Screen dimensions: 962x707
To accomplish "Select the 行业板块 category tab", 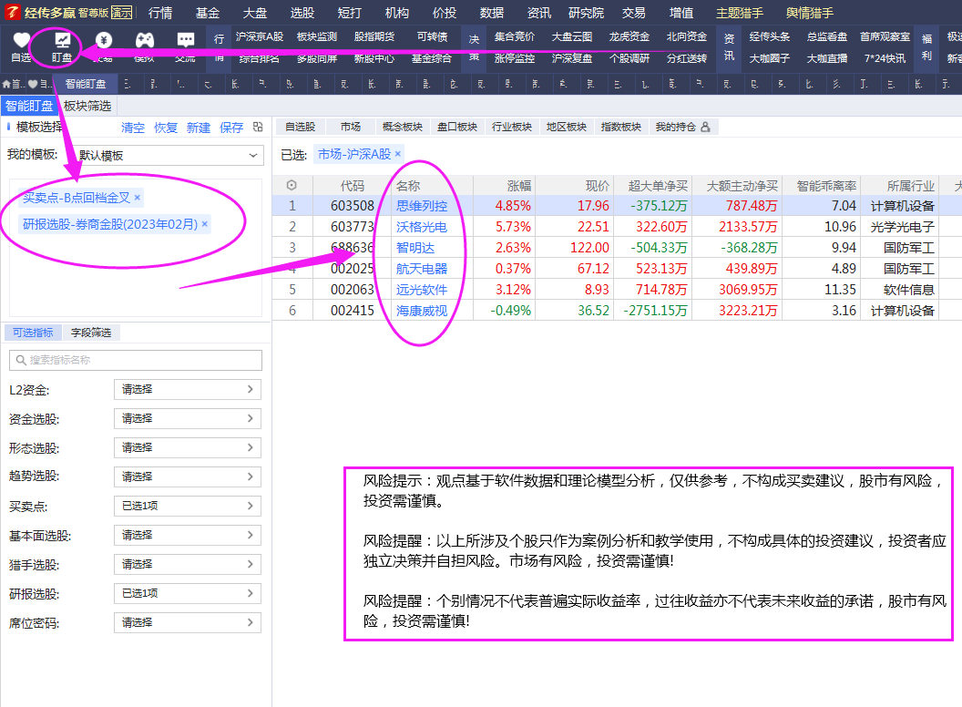I will 512,127.
